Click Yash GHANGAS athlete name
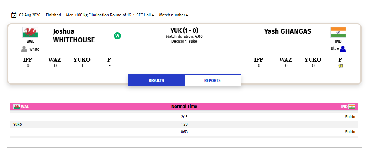The width and height of the screenshot is (375, 153). (x=287, y=31)
